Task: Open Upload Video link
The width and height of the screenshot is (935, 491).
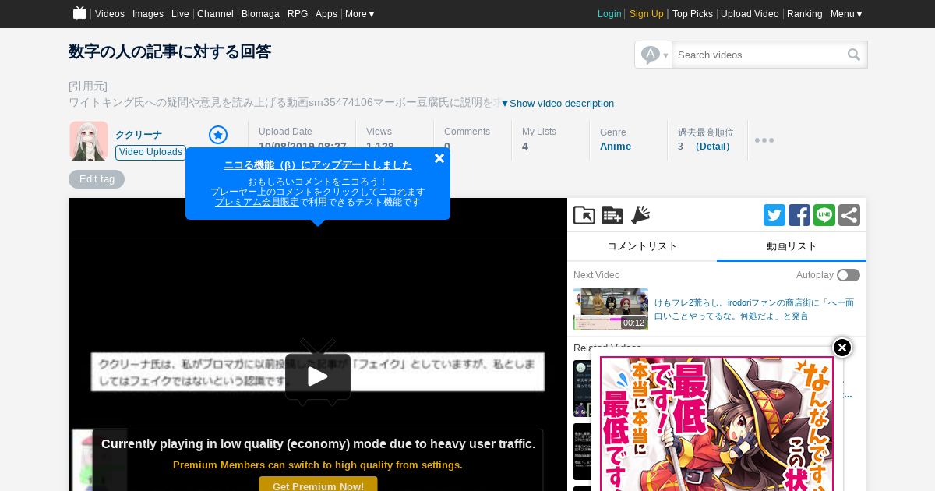Action: tap(750, 14)
